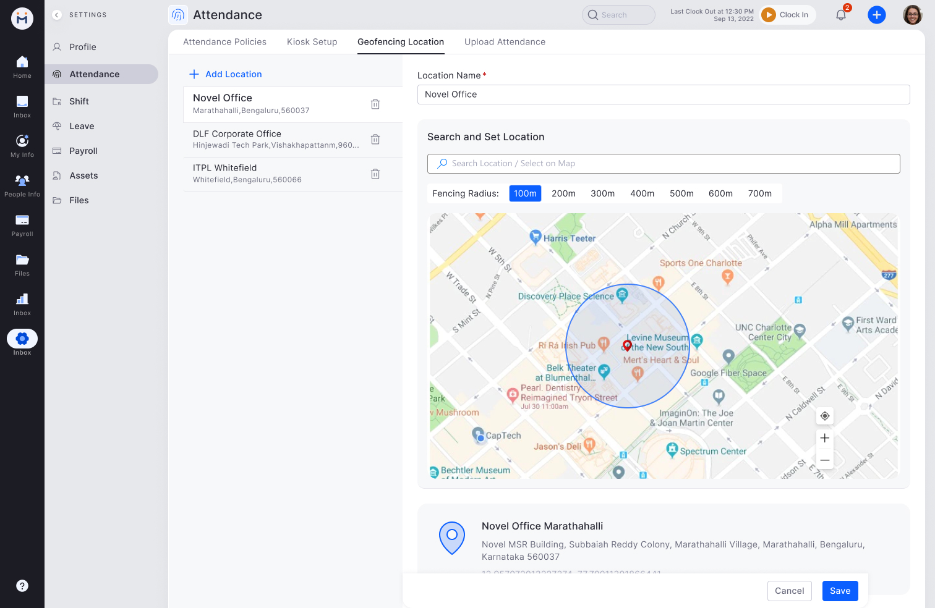Save the geofencing location
The width and height of the screenshot is (935, 608).
pos(840,591)
